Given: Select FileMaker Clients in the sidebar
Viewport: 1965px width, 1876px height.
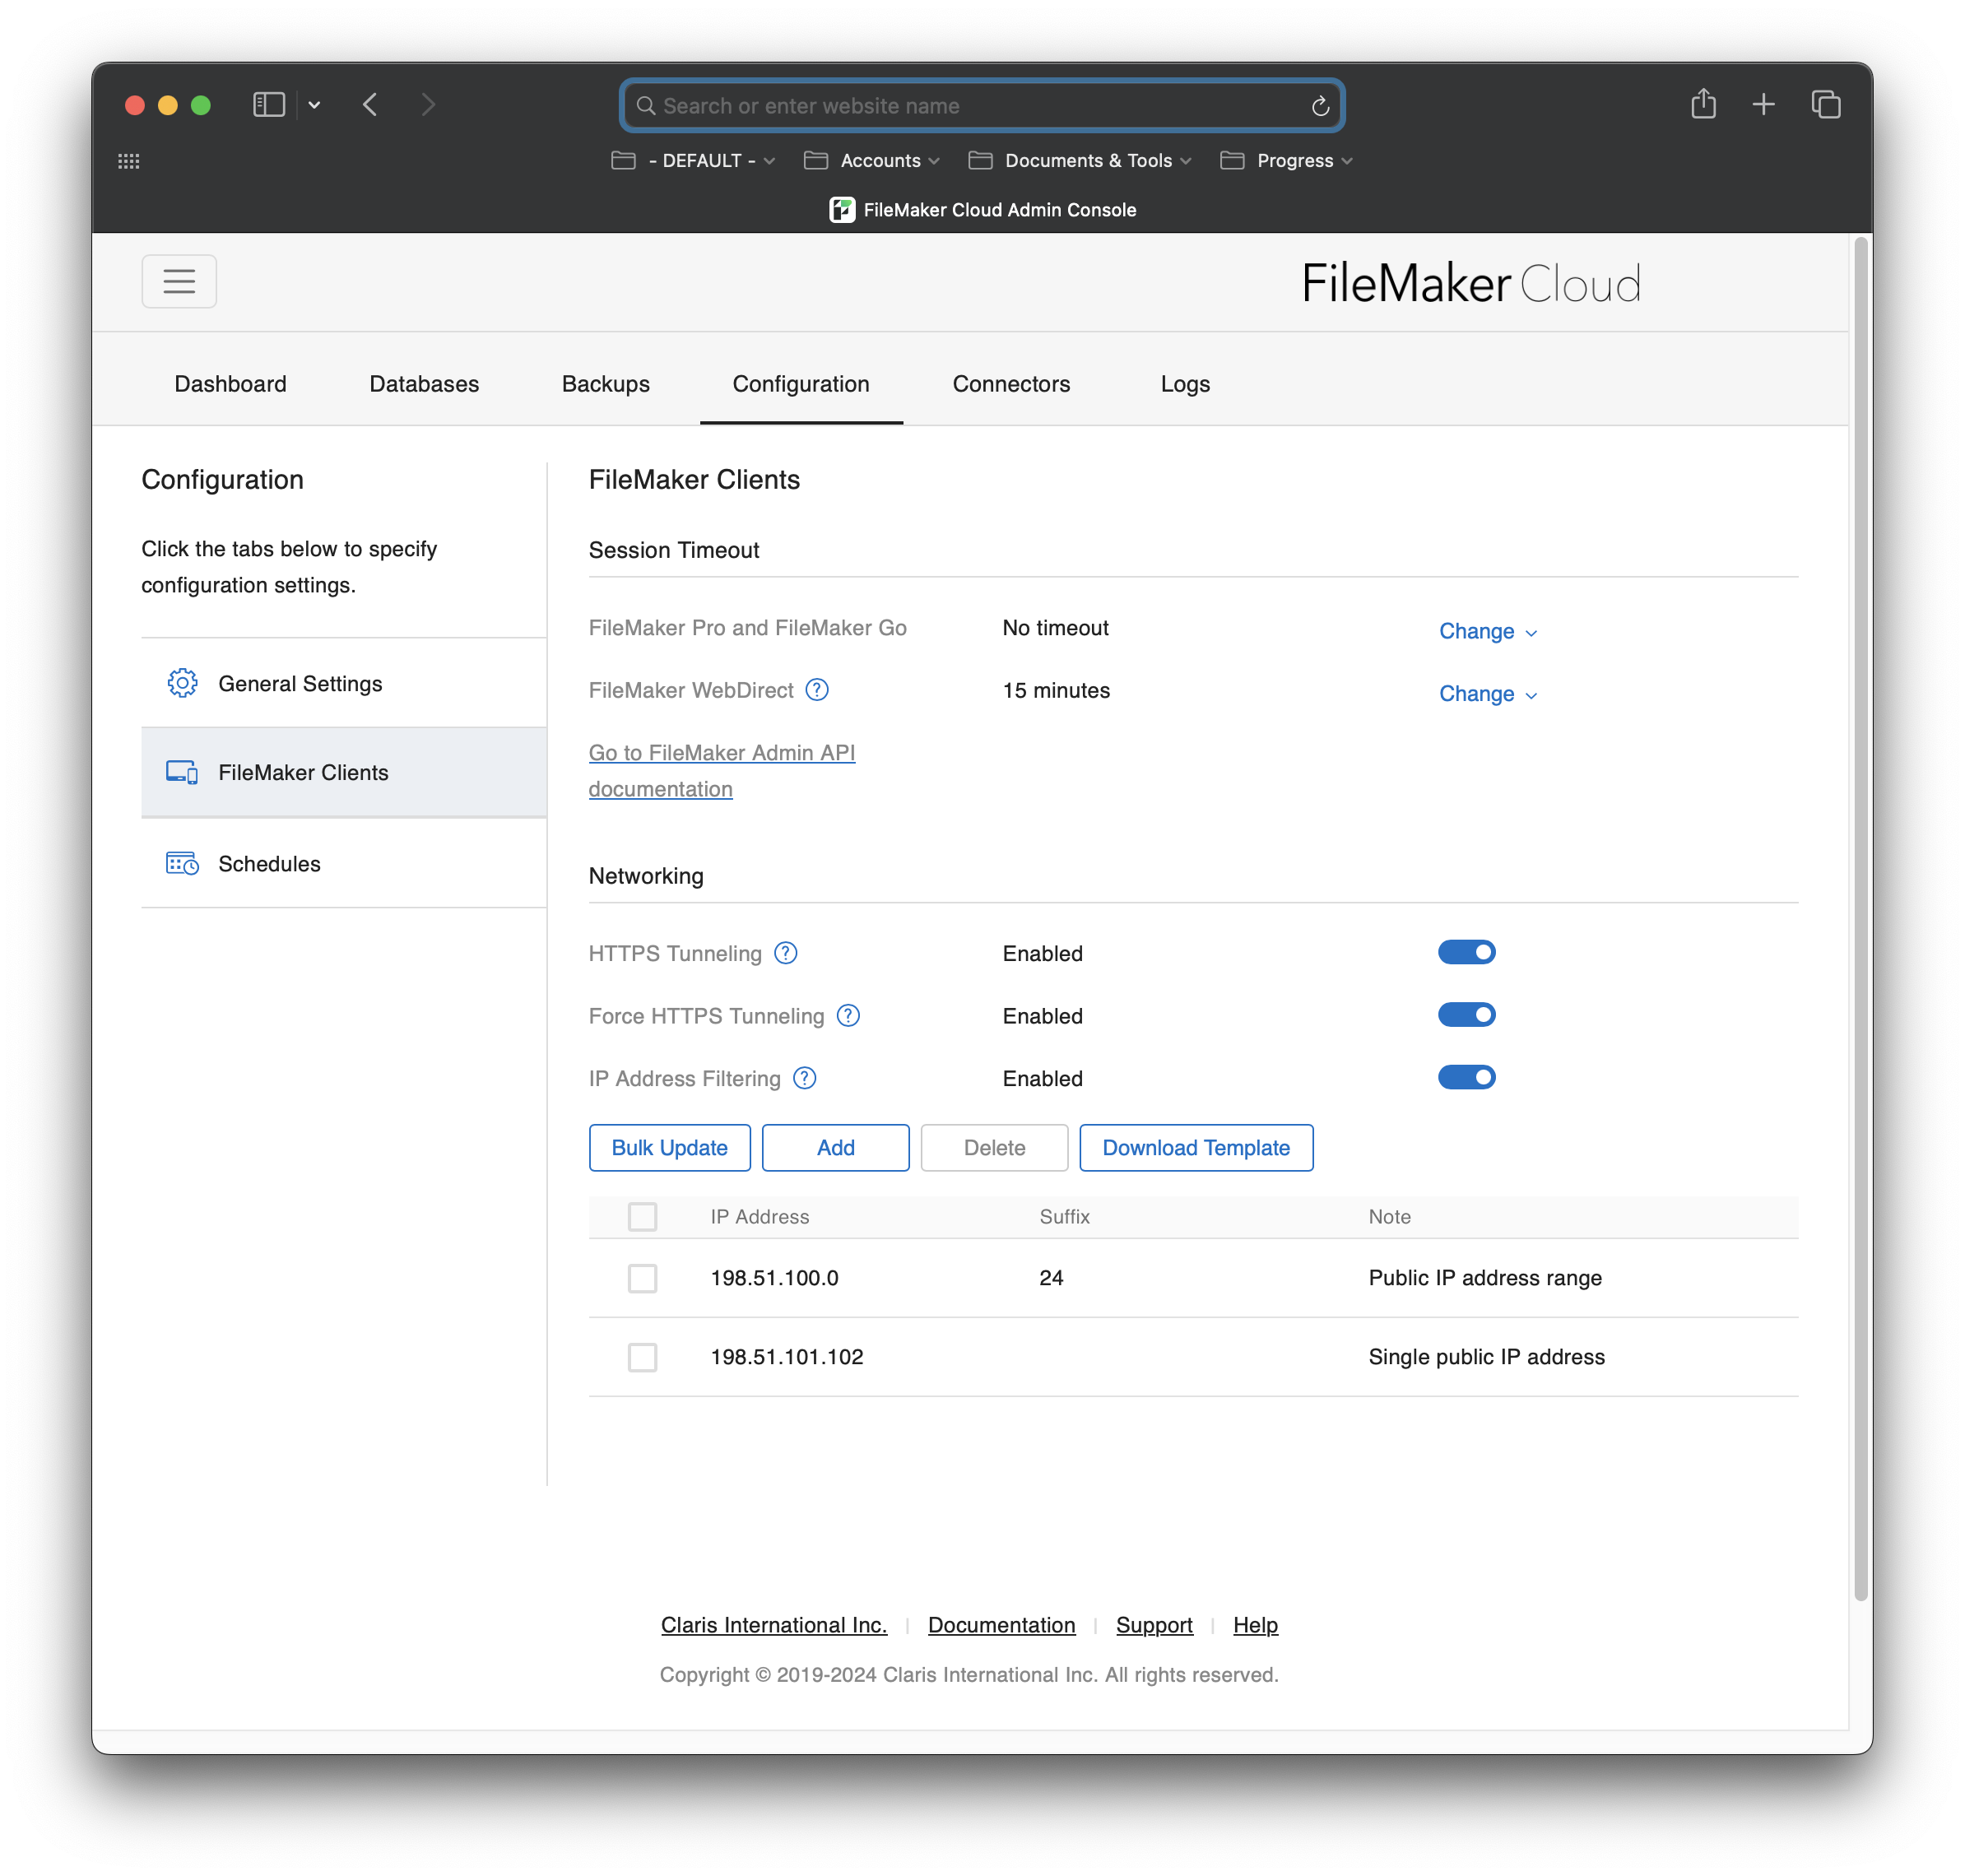Looking at the screenshot, I should click(x=344, y=772).
